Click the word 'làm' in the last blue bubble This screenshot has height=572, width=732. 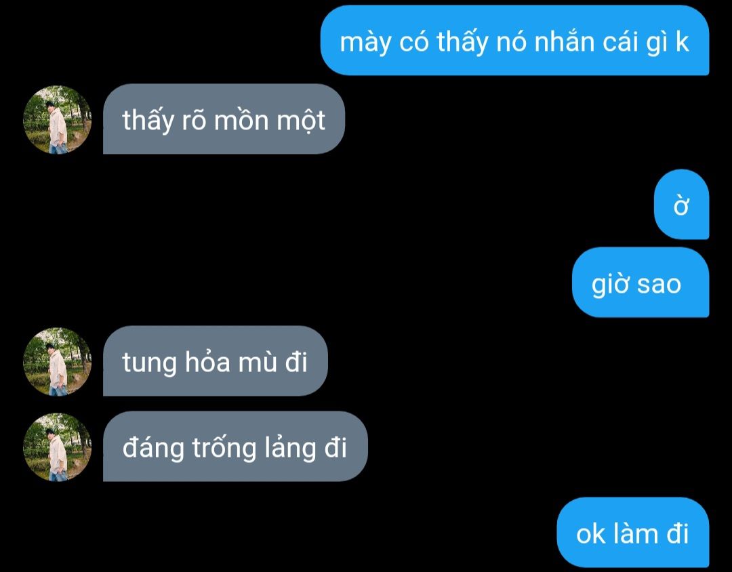(x=636, y=533)
